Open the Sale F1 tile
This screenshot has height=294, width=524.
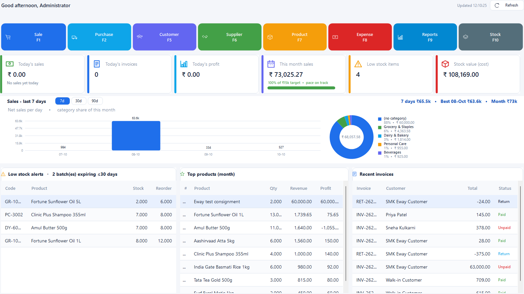(x=33, y=37)
